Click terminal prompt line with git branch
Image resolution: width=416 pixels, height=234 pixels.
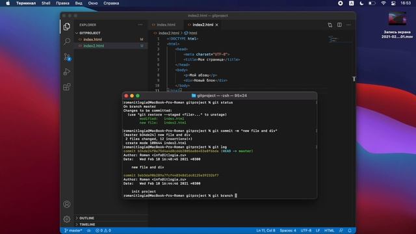(x=180, y=196)
